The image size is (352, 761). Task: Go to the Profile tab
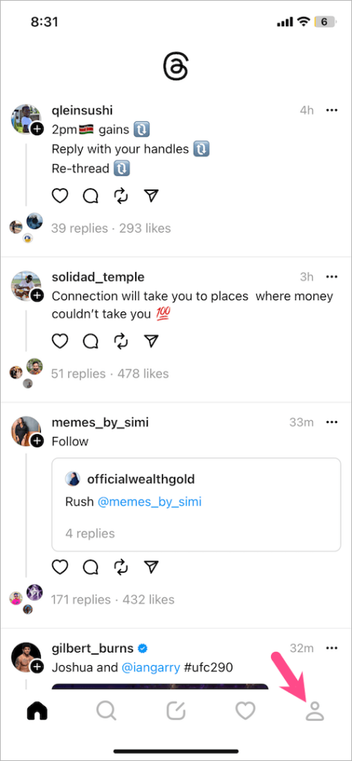pos(315,712)
